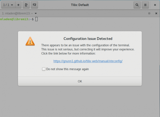Click the Configuration Issue Detected heading
This screenshot has height=117, width=160.
88,38
